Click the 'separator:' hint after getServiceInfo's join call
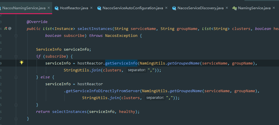Viewport: 279px width, 125px height. (137, 70)
